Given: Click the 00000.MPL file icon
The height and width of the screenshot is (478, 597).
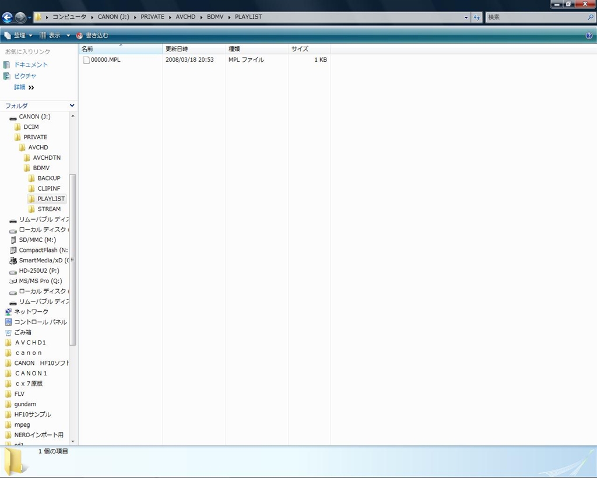Looking at the screenshot, I should tap(86, 59).
